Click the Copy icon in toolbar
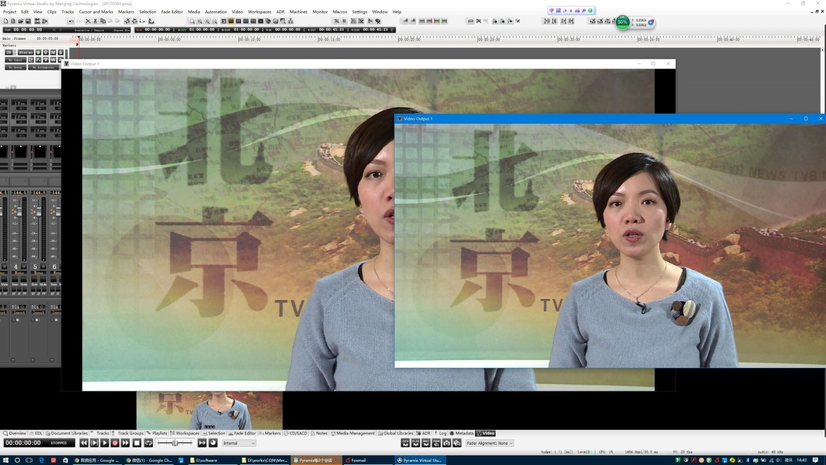Screen dimensions: 826x465 coord(103,21)
